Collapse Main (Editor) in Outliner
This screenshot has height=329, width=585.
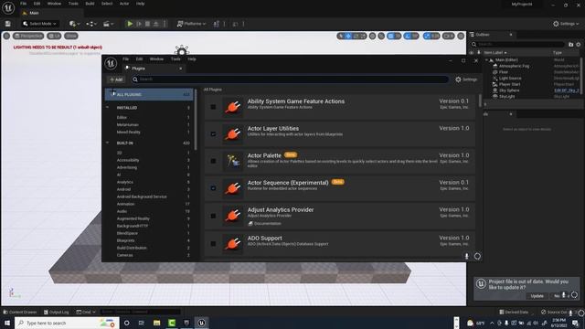[x=486, y=59]
